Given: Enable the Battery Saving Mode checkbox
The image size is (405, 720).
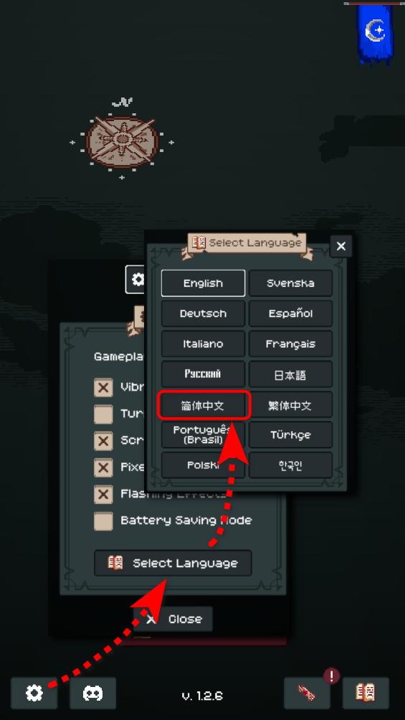Looking at the screenshot, I should pyautogui.click(x=103, y=521).
